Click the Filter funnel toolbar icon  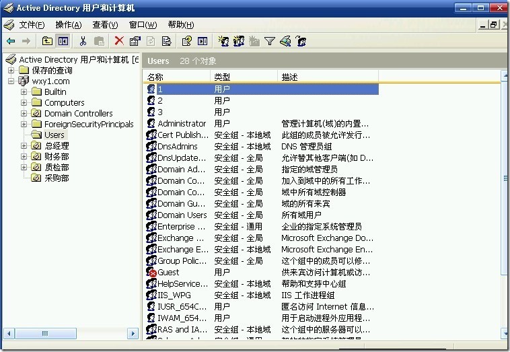[x=269, y=41]
